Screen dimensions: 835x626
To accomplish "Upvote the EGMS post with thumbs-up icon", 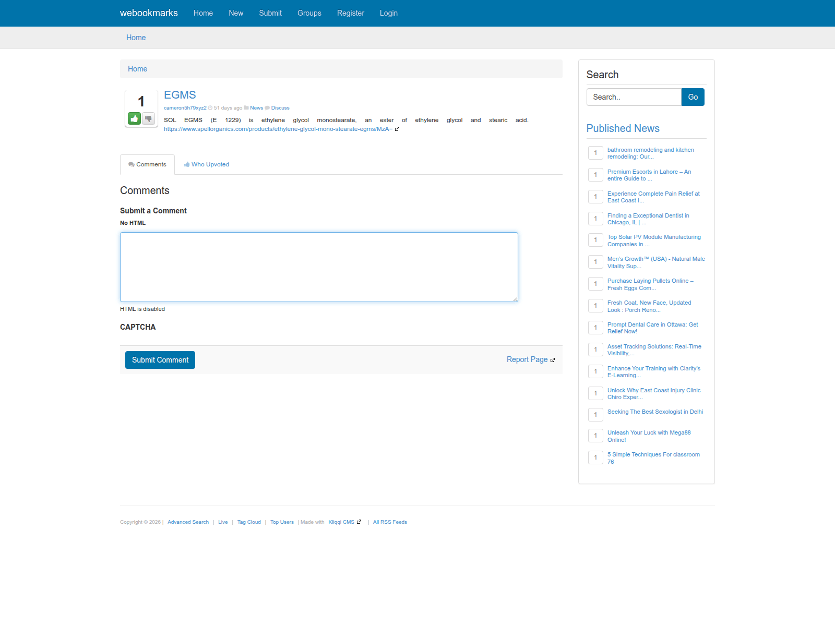I will [134, 119].
